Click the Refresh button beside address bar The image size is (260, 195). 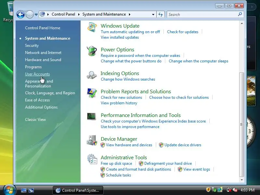point(160,14)
